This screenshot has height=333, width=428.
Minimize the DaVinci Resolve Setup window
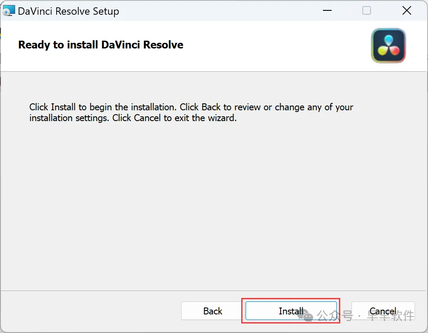(x=327, y=11)
